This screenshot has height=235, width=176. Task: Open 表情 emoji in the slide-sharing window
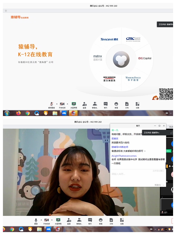pyautogui.click(x=116, y=105)
